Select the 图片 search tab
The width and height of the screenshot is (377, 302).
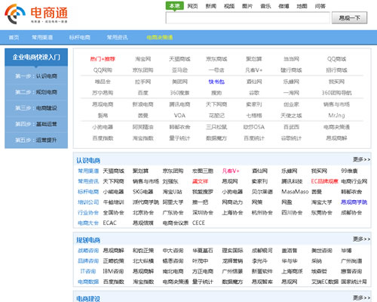pyautogui.click(x=247, y=6)
